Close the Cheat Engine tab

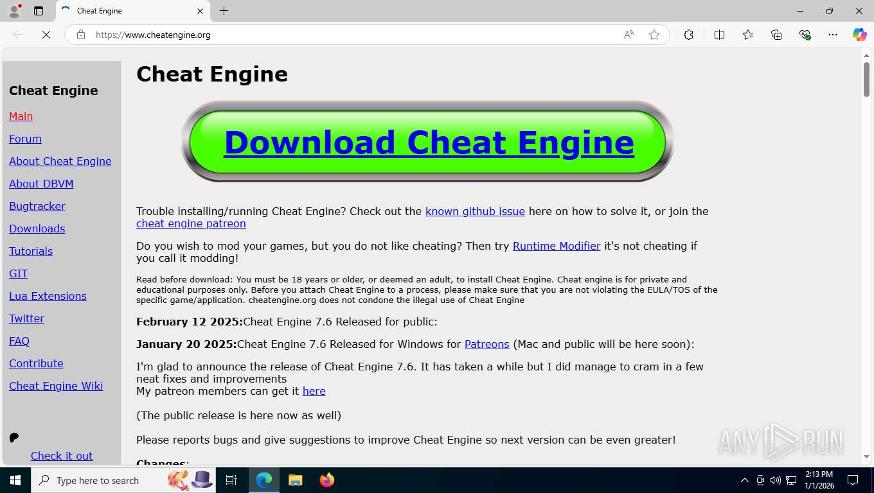click(200, 11)
